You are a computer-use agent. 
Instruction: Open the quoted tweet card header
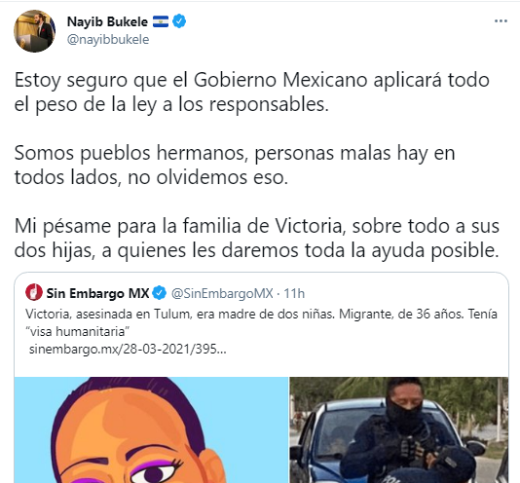tap(165, 293)
